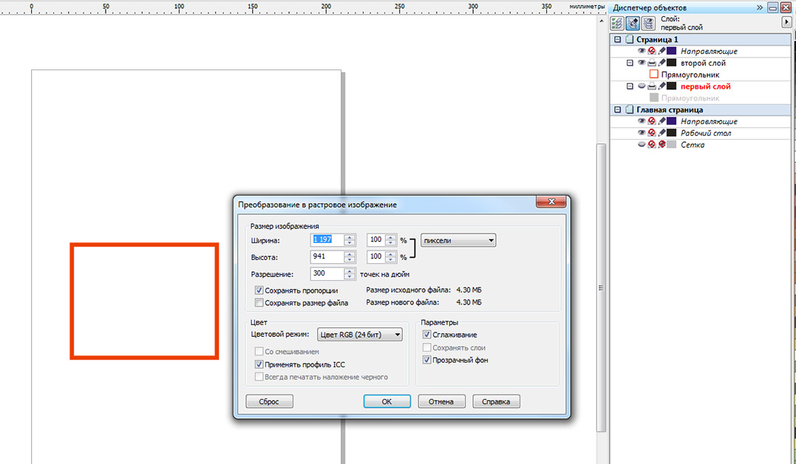Click the Высота percent input field

(x=376, y=257)
